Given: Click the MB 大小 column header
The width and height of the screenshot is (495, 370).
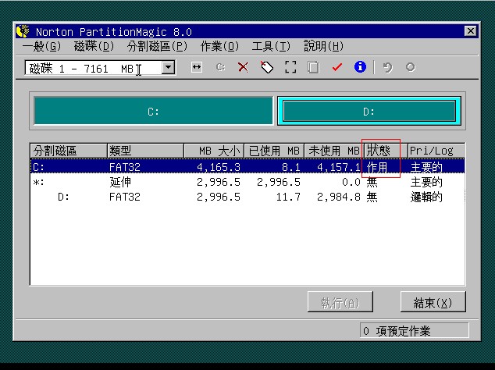Looking at the screenshot, I should point(214,151).
